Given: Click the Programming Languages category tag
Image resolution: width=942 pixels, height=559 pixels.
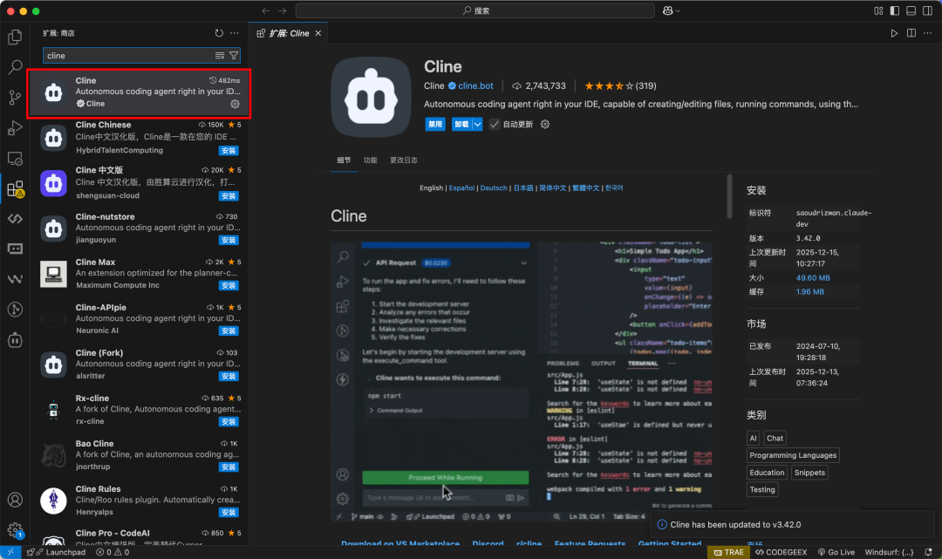Looking at the screenshot, I should point(792,455).
